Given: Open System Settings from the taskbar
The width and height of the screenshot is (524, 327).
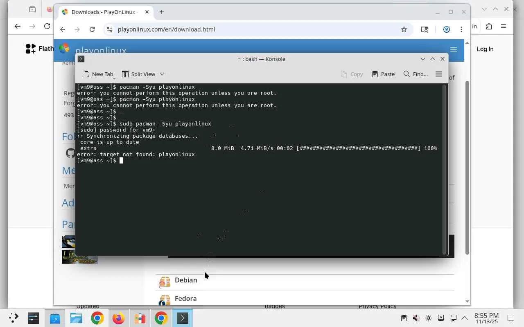Looking at the screenshot, I should click(34, 318).
